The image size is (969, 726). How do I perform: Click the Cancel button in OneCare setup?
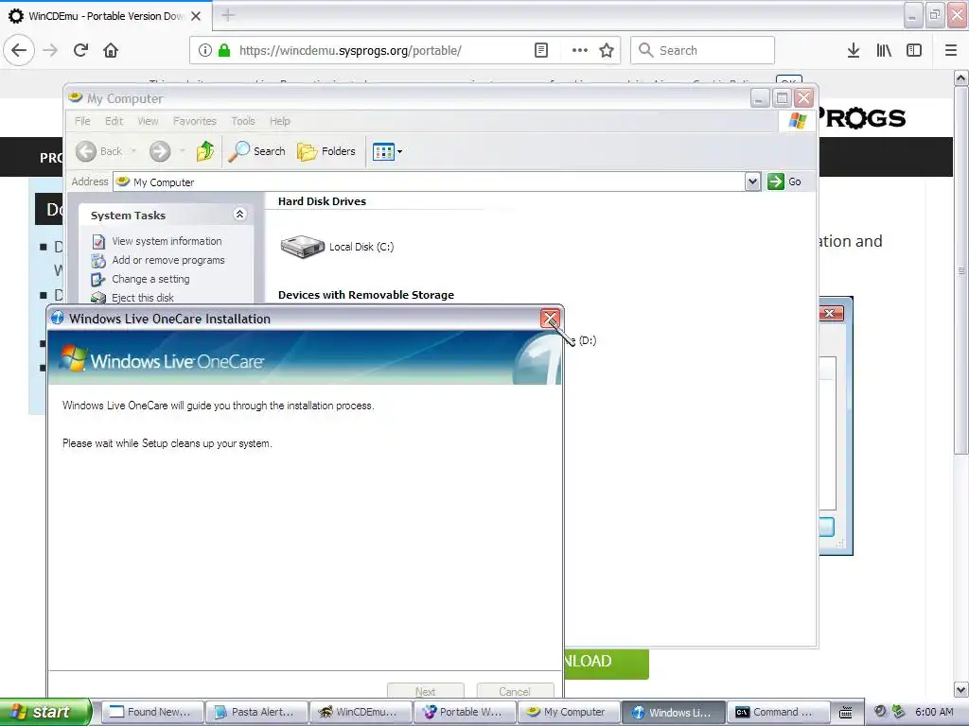[x=515, y=691]
